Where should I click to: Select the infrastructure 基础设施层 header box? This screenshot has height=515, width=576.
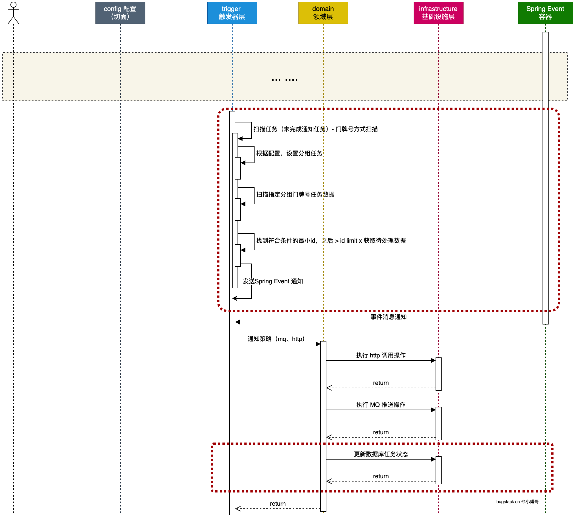438,13
